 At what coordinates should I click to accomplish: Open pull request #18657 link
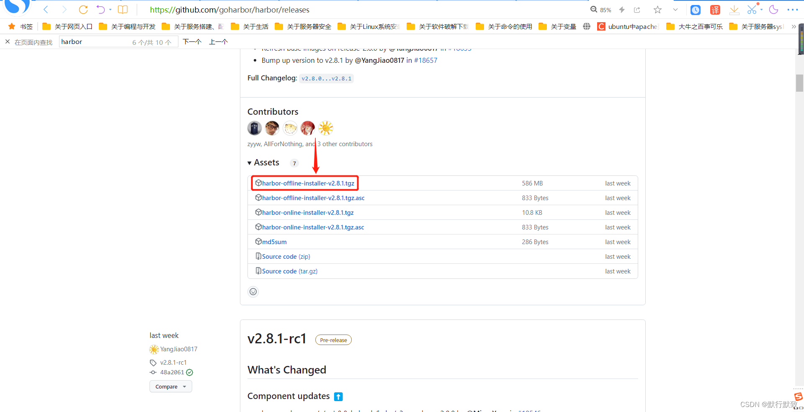pyautogui.click(x=425, y=60)
